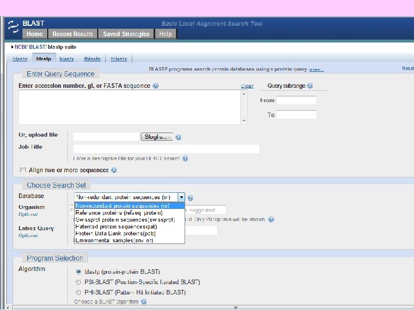Screen dimensions: 414x310
Task: Click Optional text under Organism
Action: [x=28, y=214]
